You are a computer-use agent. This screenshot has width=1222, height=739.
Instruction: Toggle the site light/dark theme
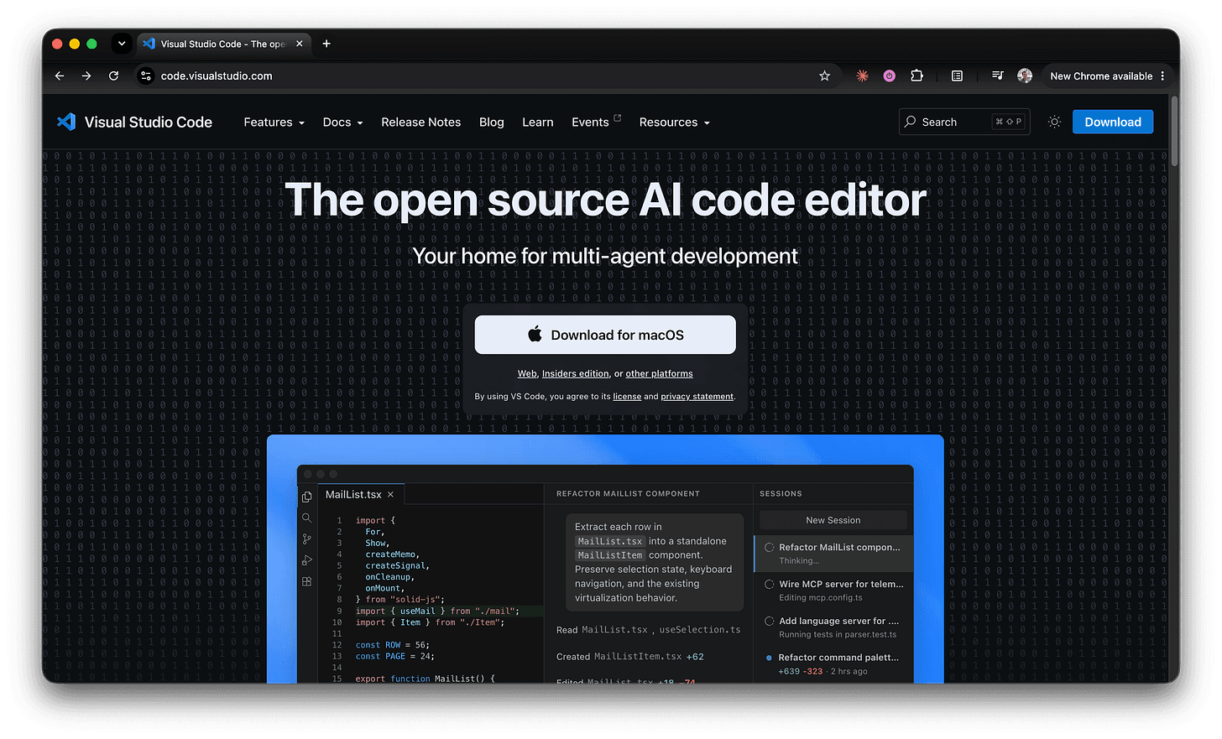click(1055, 122)
